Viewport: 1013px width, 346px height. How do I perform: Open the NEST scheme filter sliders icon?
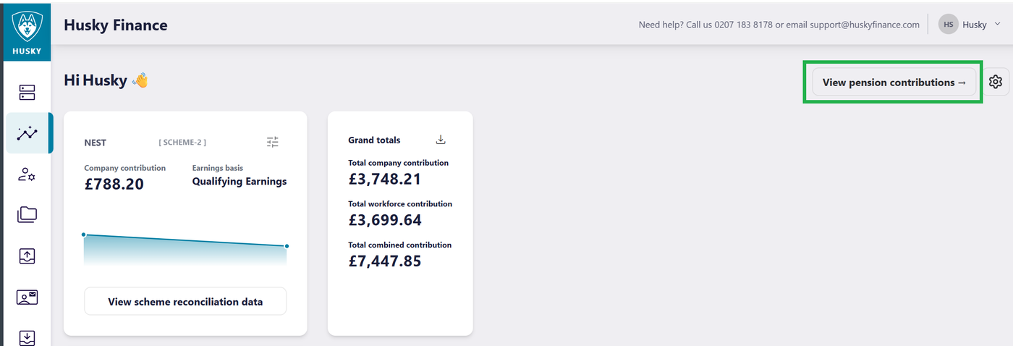click(272, 143)
